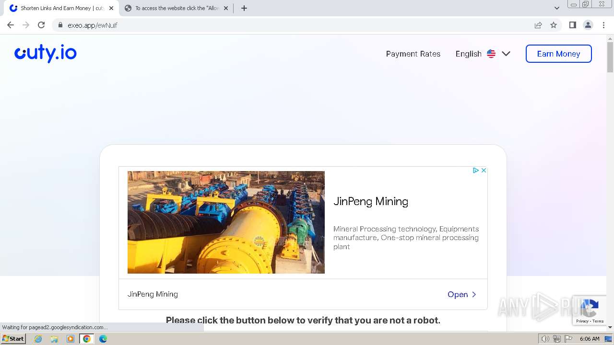Expand the language chevron arrow
The image size is (614, 345).
(x=506, y=54)
